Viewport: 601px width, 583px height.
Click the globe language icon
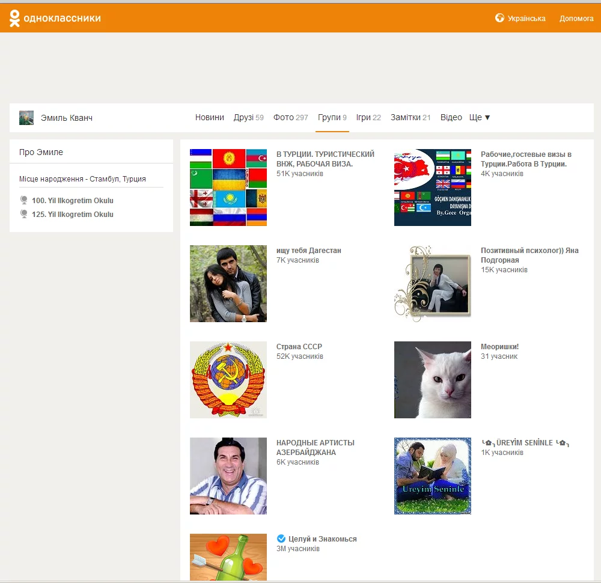click(x=499, y=18)
